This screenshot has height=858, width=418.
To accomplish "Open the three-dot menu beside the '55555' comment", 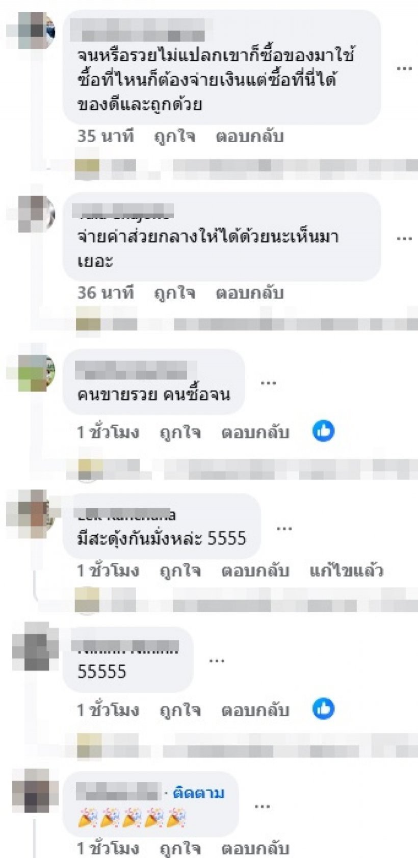I will [217, 660].
